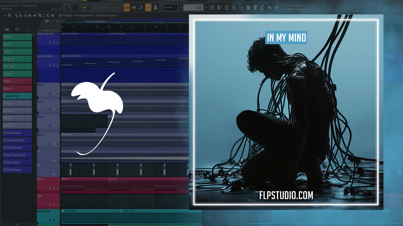This screenshot has height=226, width=403.
Task: Open the Channel rack step sequencer button
Action: point(227,8)
